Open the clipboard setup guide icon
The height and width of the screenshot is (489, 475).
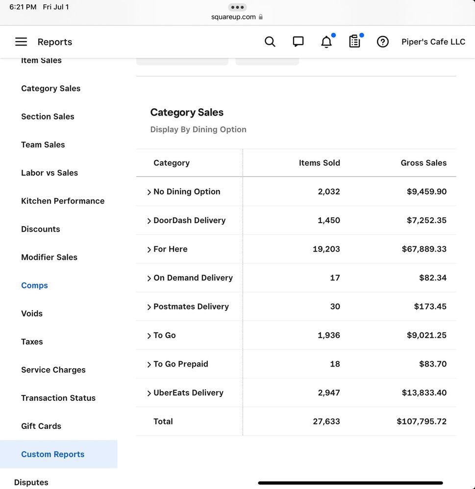coord(354,42)
